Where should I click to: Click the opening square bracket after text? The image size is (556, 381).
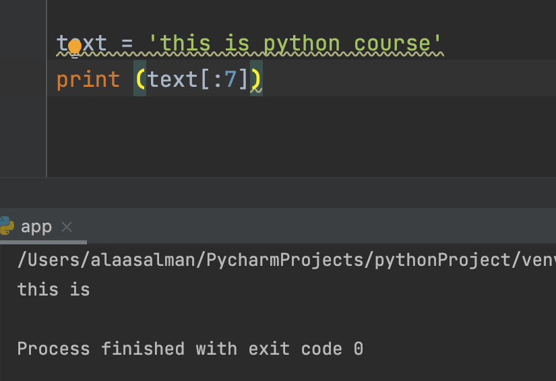(x=204, y=80)
